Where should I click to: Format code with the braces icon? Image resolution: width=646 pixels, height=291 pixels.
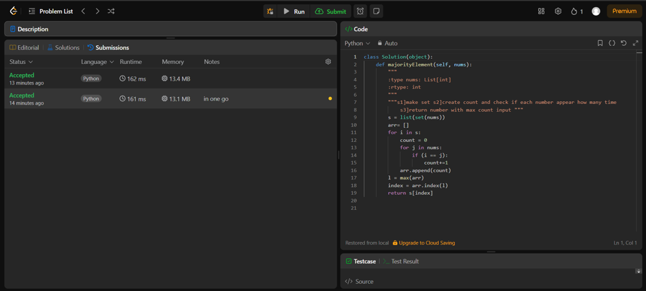pyautogui.click(x=612, y=43)
